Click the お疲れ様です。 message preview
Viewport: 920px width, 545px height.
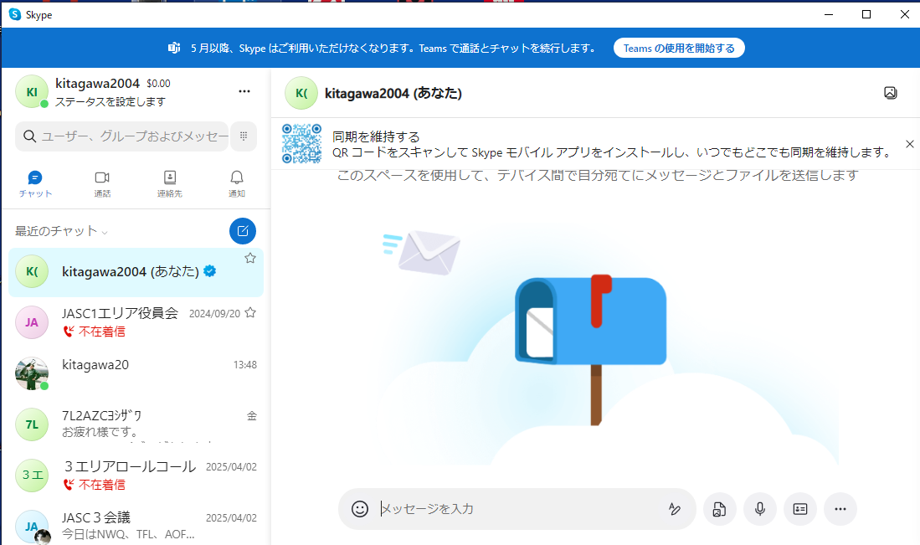[100, 432]
